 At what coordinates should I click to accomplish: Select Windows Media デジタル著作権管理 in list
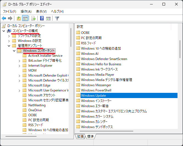click(107, 80)
